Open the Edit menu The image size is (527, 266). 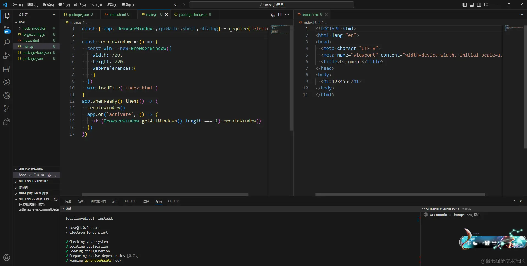[x=33, y=5]
